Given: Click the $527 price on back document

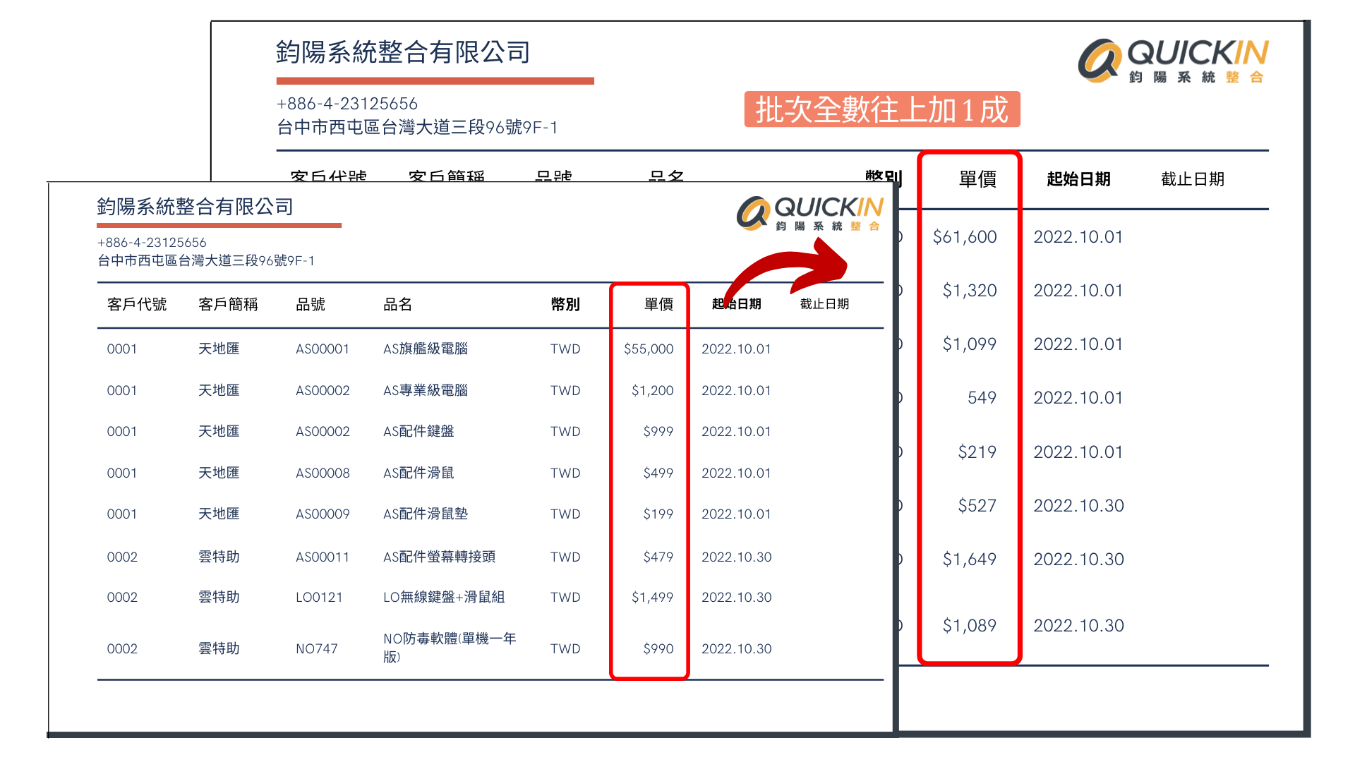Looking at the screenshot, I should (977, 505).
